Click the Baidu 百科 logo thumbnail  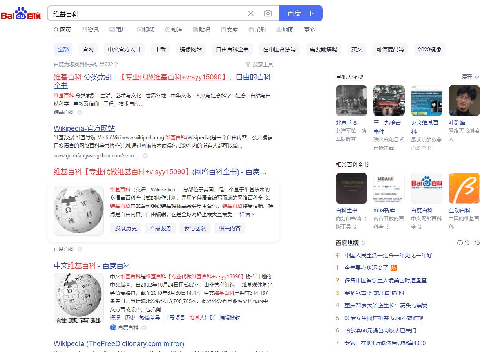tap(427, 188)
